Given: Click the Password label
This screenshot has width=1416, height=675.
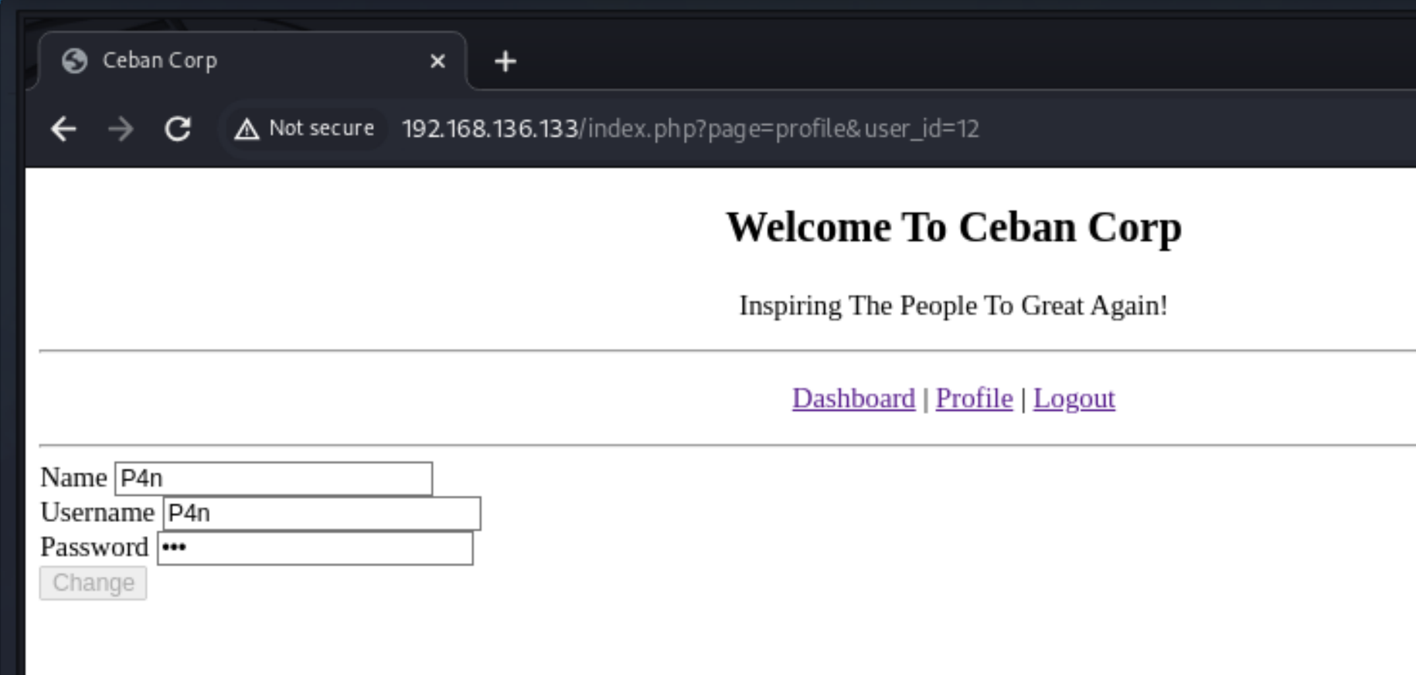Looking at the screenshot, I should [x=94, y=548].
